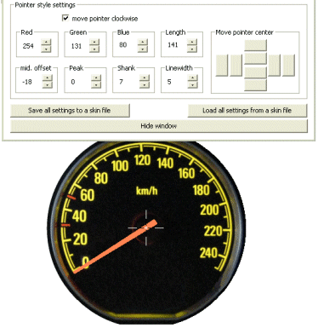Decrease the Shank value
This screenshot has height=328, width=318.
(x=145, y=84)
